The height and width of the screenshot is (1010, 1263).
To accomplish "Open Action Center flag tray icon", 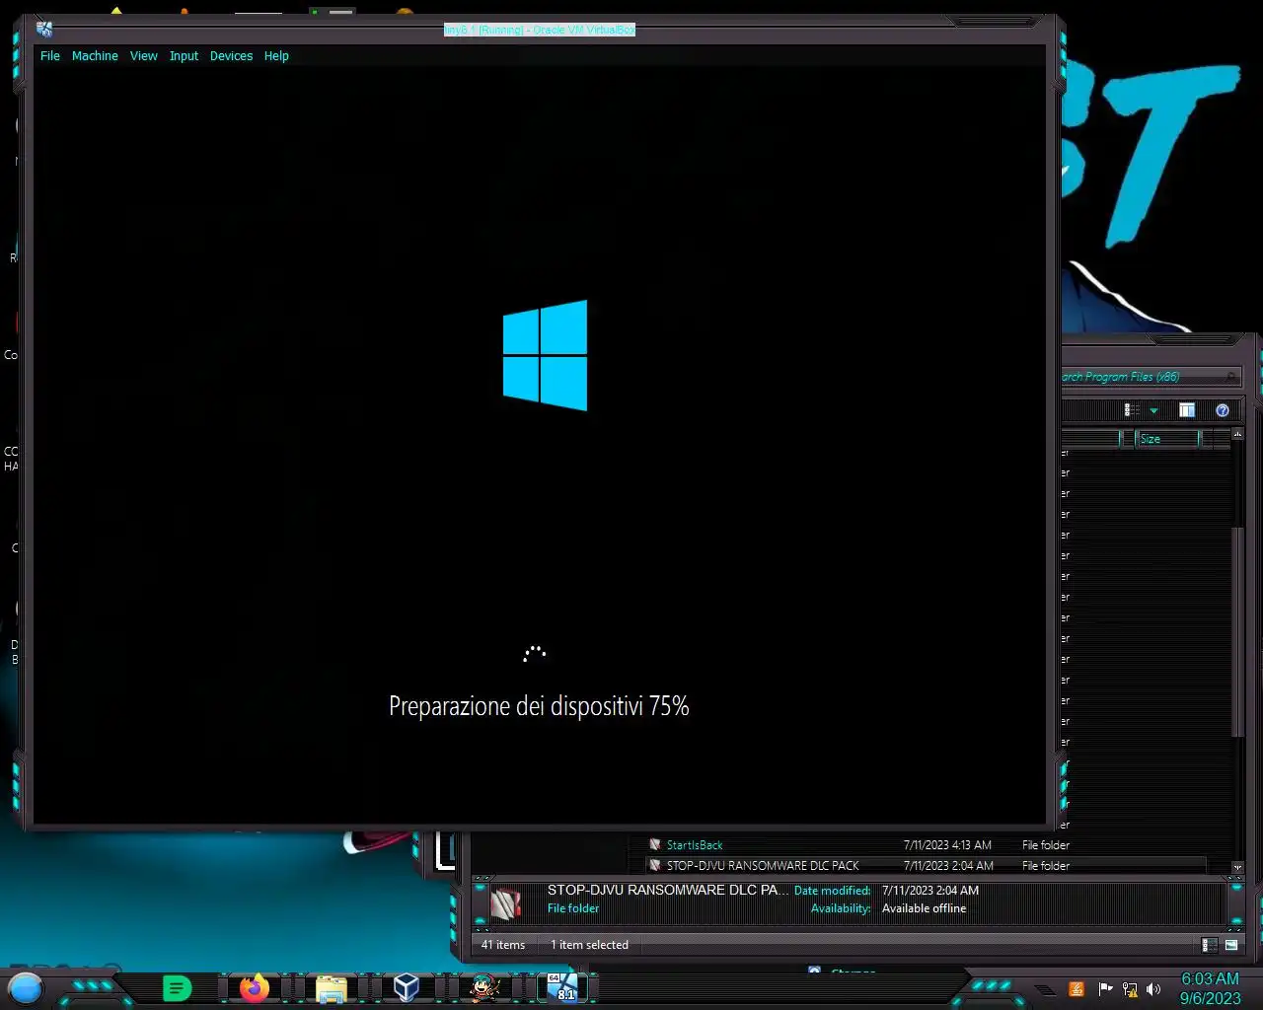I will tap(1105, 989).
